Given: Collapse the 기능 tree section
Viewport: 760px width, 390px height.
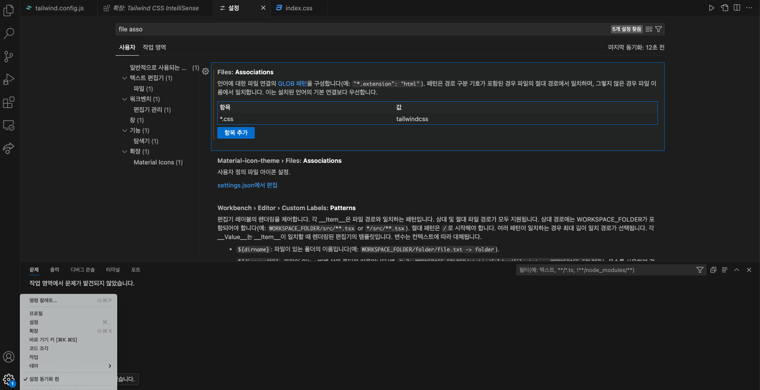Looking at the screenshot, I should [125, 130].
